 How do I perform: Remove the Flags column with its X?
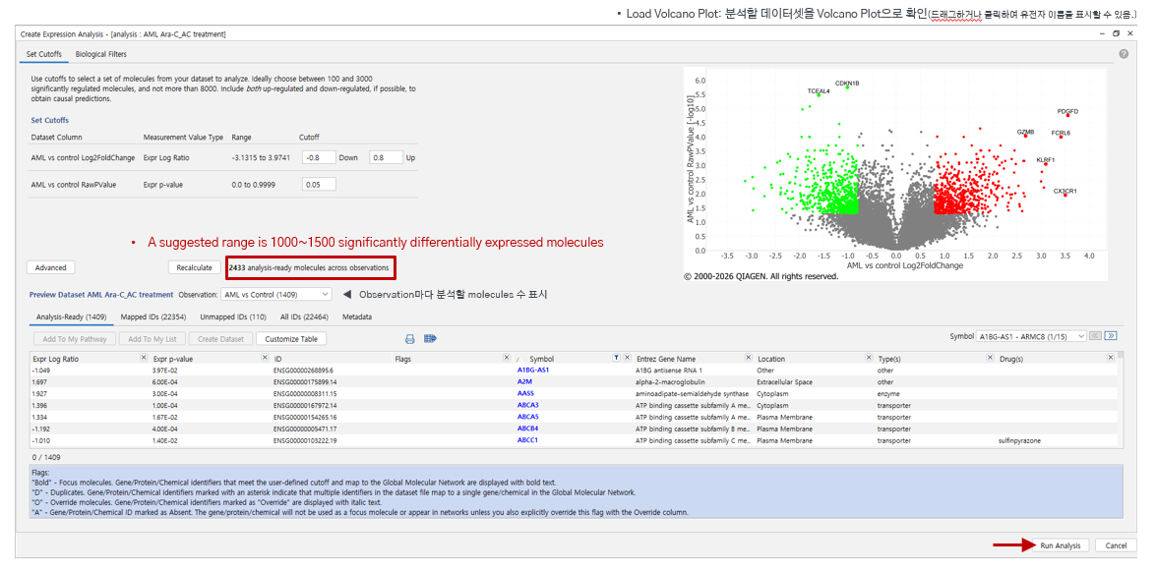click(507, 357)
